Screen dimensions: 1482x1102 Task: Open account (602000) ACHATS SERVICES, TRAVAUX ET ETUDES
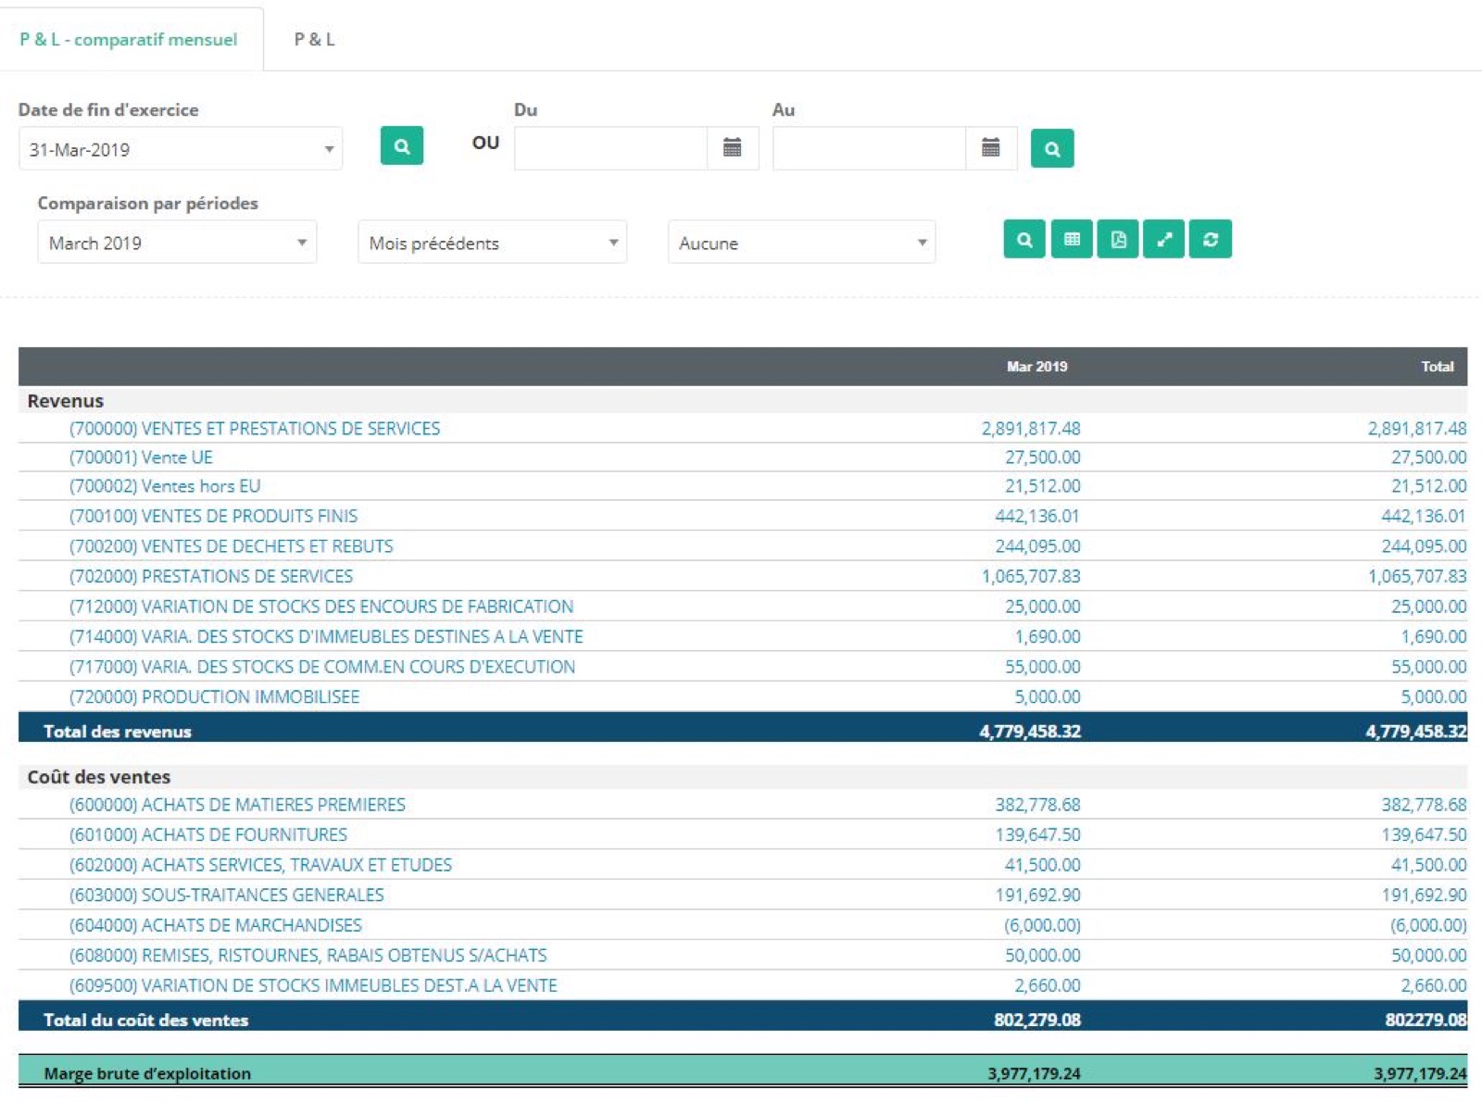[260, 865]
